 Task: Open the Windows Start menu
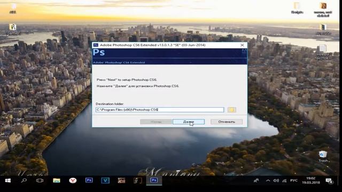tap(8, 180)
